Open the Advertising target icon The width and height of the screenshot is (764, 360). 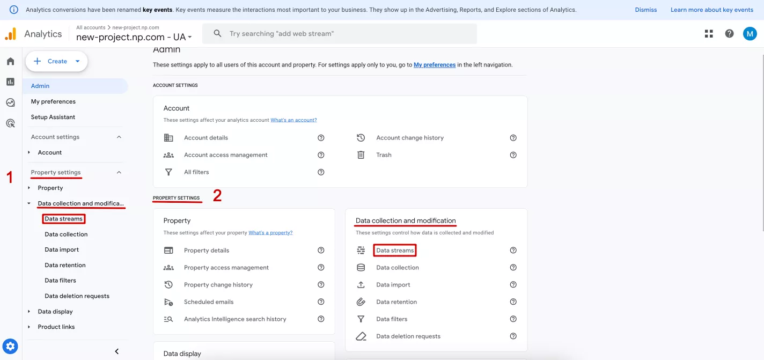tap(10, 123)
